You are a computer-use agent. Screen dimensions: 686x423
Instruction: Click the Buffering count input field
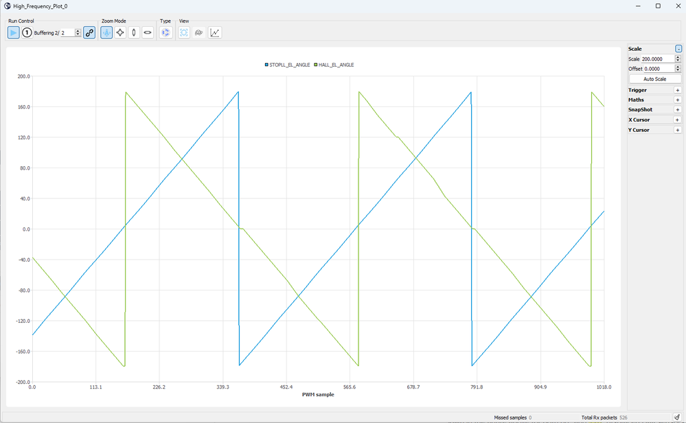68,33
